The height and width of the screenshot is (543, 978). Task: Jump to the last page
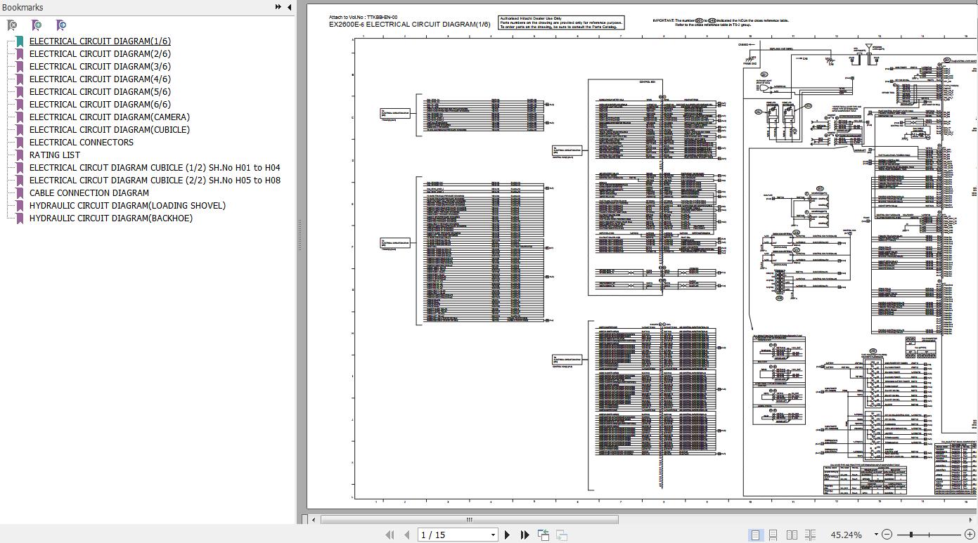525,535
